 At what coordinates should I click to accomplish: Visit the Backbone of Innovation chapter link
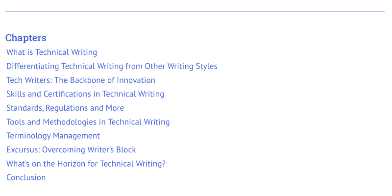[x=81, y=80]
